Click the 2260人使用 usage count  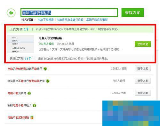[x=119, y=93]
